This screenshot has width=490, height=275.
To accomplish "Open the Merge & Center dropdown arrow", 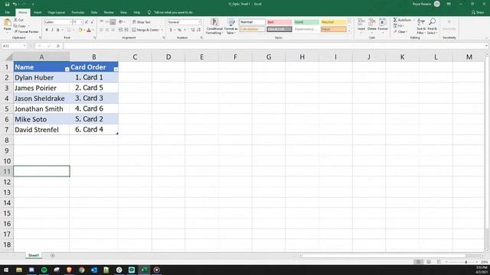I will pyautogui.click(x=162, y=30).
